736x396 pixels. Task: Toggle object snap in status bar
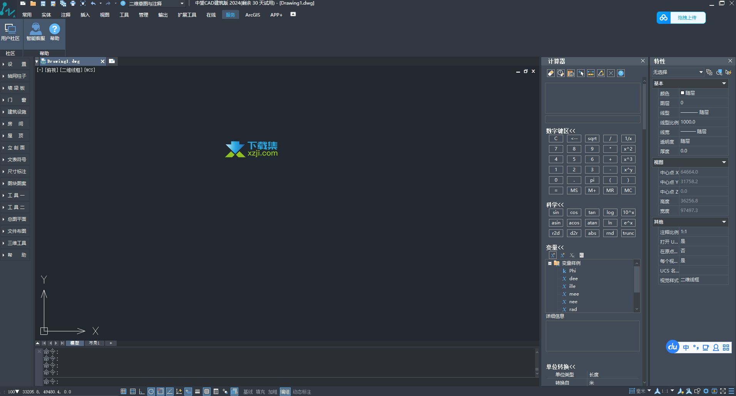(x=161, y=391)
